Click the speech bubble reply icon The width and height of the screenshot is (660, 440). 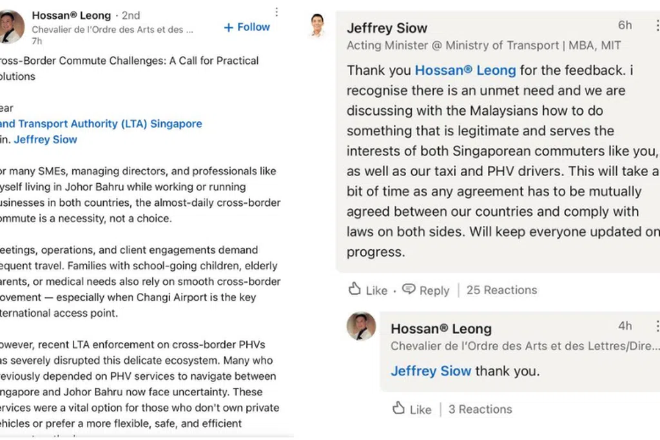pos(409,289)
